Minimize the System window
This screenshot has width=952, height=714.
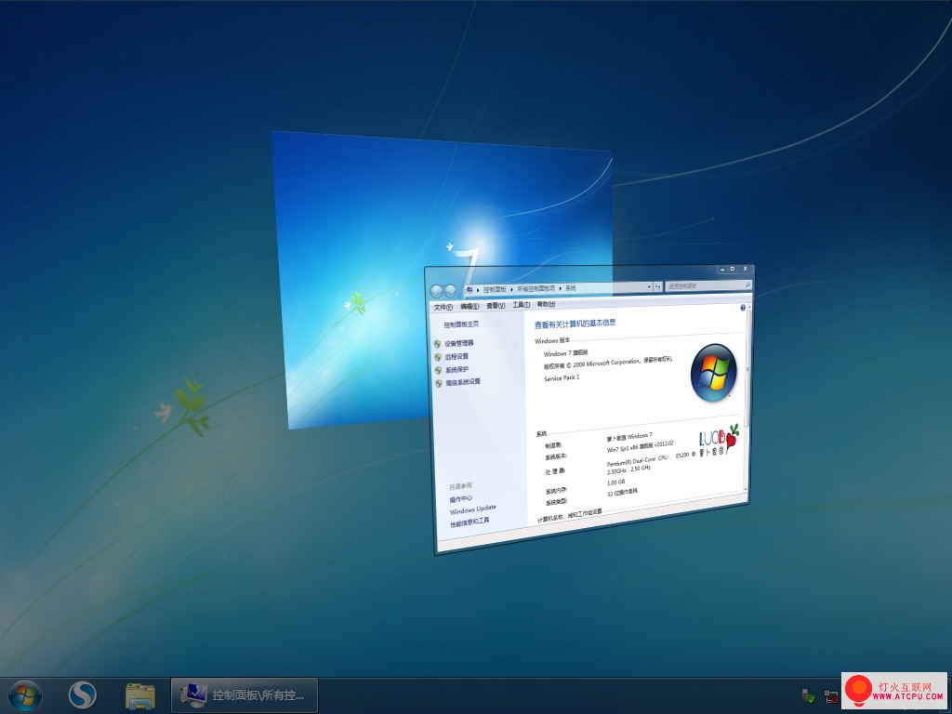721,269
